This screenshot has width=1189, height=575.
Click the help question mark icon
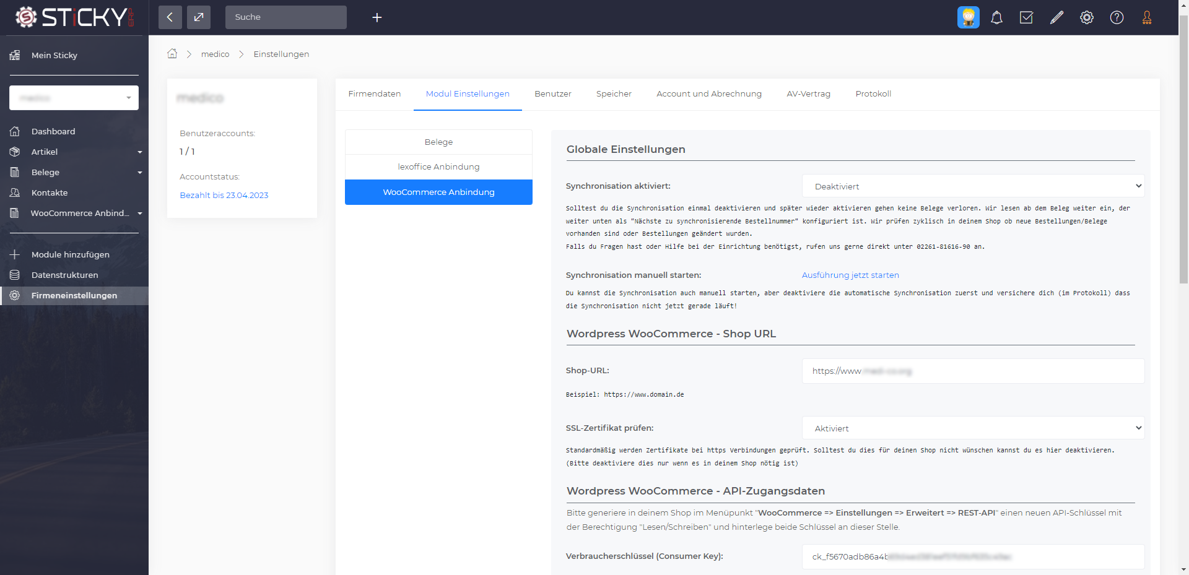pyautogui.click(x=1117, y=17)
